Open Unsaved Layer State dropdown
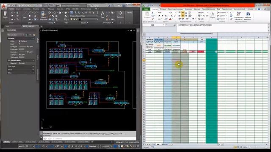The width and height of the screenshot is (271, 152). (x=84, y=16)
